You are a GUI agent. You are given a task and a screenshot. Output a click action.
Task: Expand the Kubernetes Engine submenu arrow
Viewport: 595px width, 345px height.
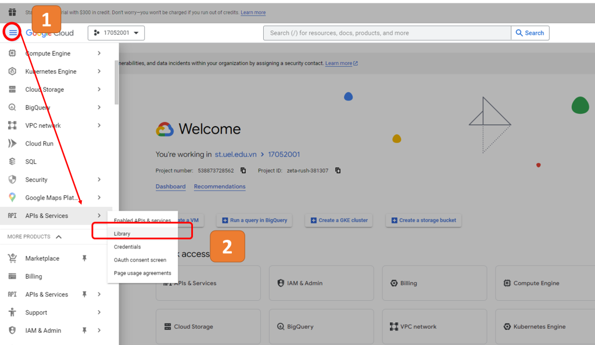click(x=99, y=71)
